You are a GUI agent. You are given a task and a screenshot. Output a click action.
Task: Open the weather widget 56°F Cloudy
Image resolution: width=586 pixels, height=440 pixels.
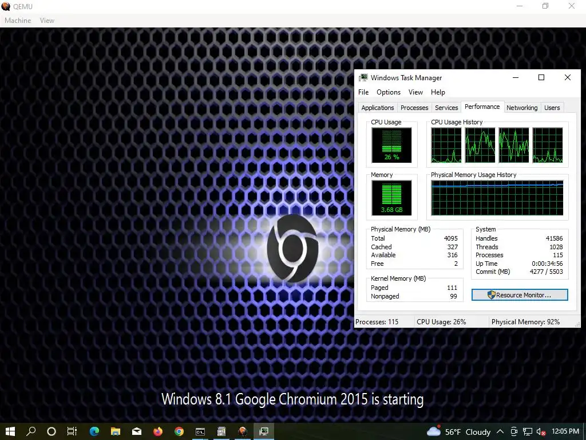tap(458, 432)
